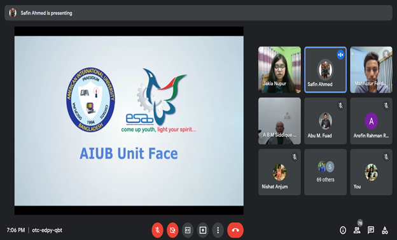
Task: Select Safin Ahmed's speaking tile
Action: tap(325, 69)
